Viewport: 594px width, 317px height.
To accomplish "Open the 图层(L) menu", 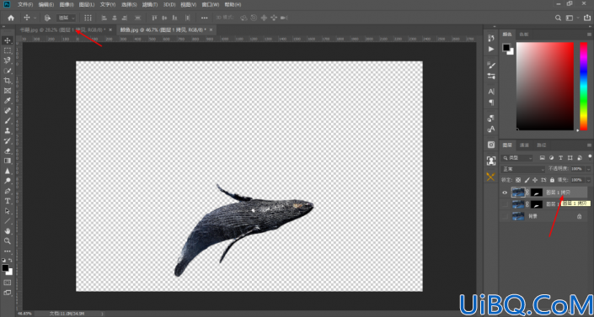I will [x=87, y=4].
